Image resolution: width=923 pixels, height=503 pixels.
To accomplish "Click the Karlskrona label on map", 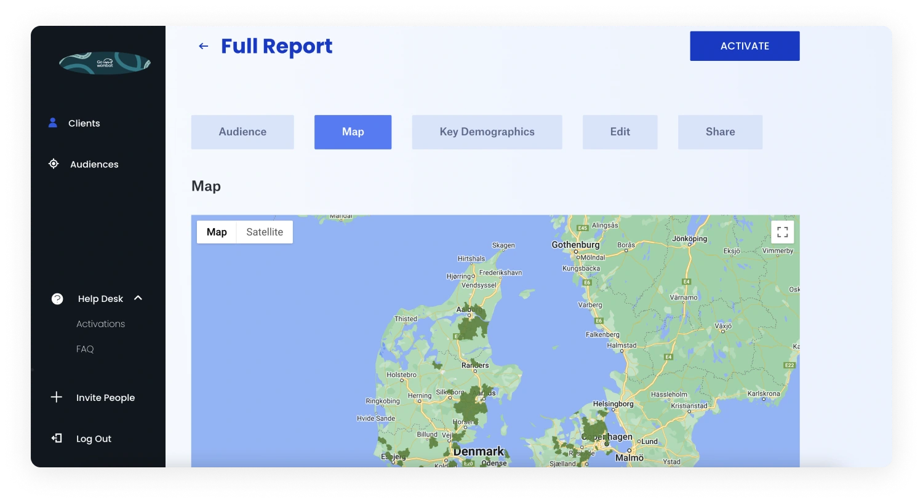I will (x=764, y=394).
